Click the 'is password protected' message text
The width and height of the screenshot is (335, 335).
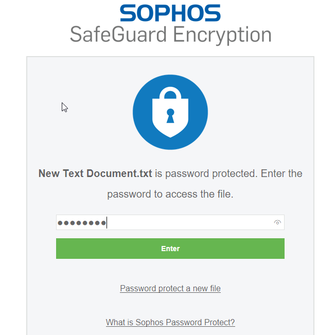click(x=205, y=173)
